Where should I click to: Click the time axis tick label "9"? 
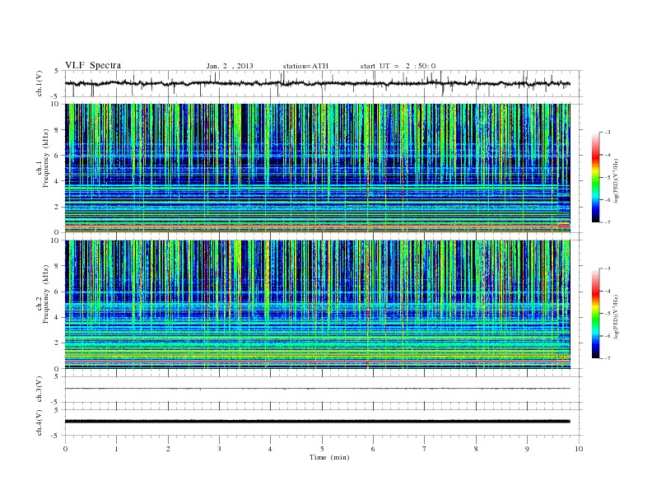pyautogui.click(x=527, y=449)
